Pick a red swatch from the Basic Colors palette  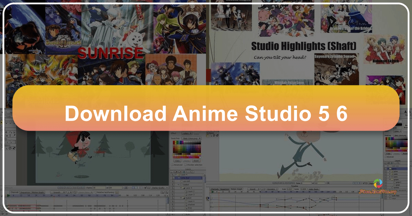pos(174,142)
